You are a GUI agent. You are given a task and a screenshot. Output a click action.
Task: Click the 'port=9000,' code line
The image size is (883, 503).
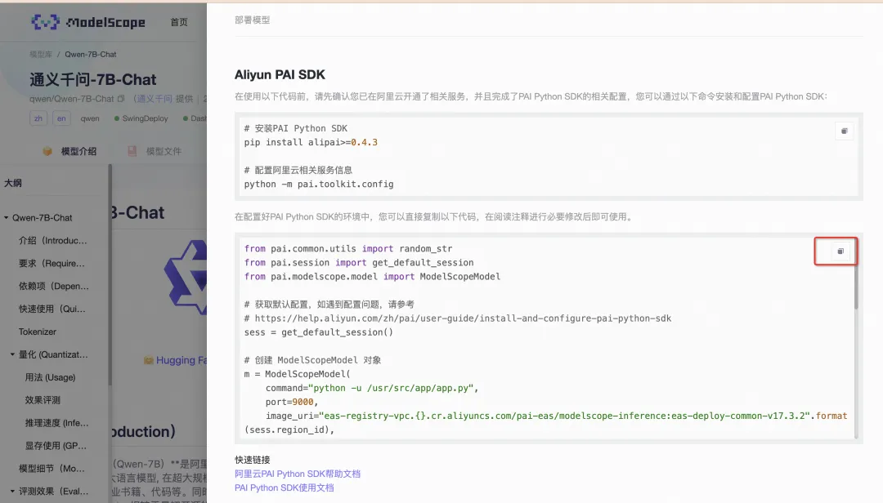coord(292,402)
